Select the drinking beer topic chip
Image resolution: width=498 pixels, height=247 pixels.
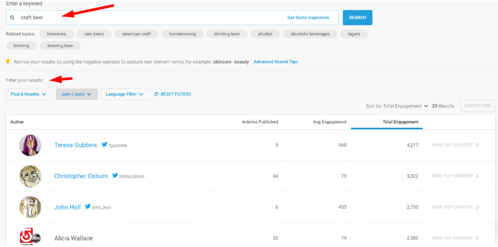click(227, 34)
